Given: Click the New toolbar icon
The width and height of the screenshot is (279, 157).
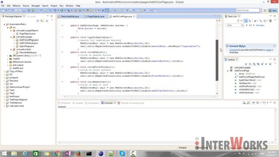Looking at the screenshot, I should pos(3,10).
